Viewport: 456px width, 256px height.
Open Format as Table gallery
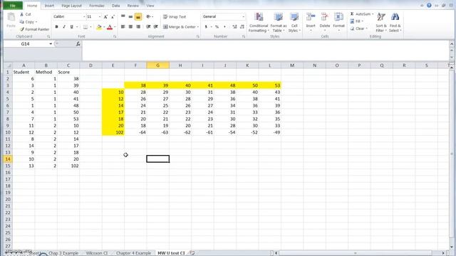coord(279,23)
